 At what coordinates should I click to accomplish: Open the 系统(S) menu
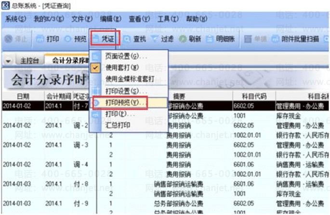tap(15, 19)
